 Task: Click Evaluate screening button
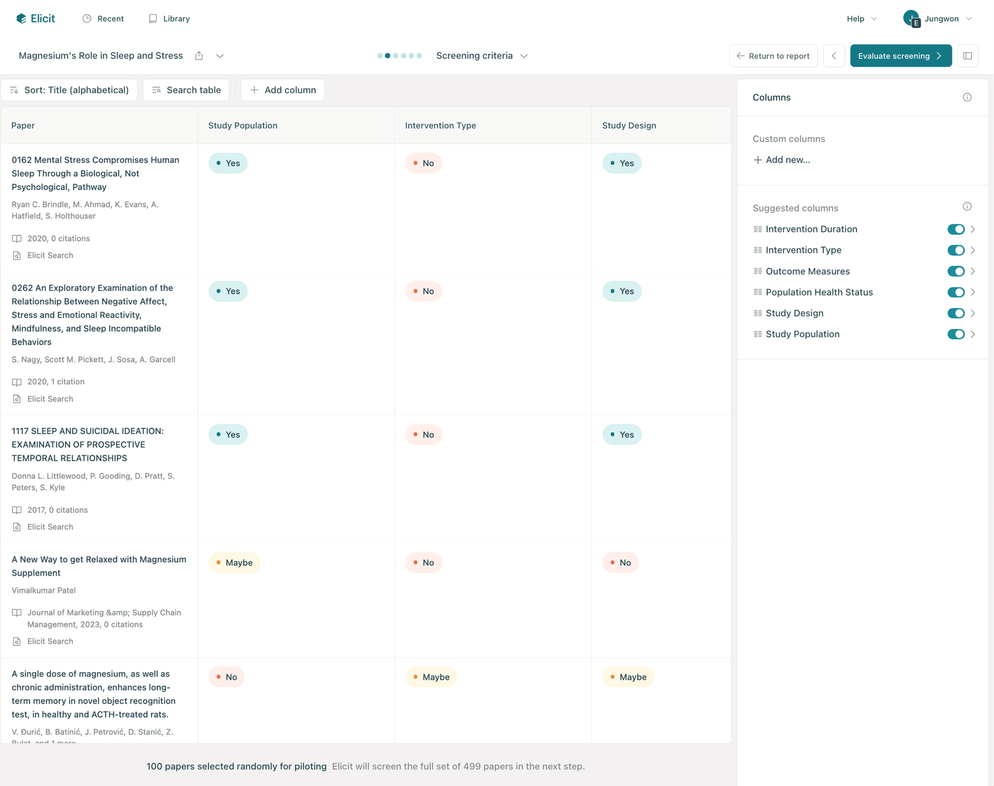click(901, 56)
